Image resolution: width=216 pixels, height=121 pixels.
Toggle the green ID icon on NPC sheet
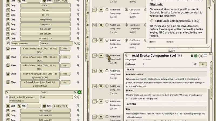tap(196, 56)
